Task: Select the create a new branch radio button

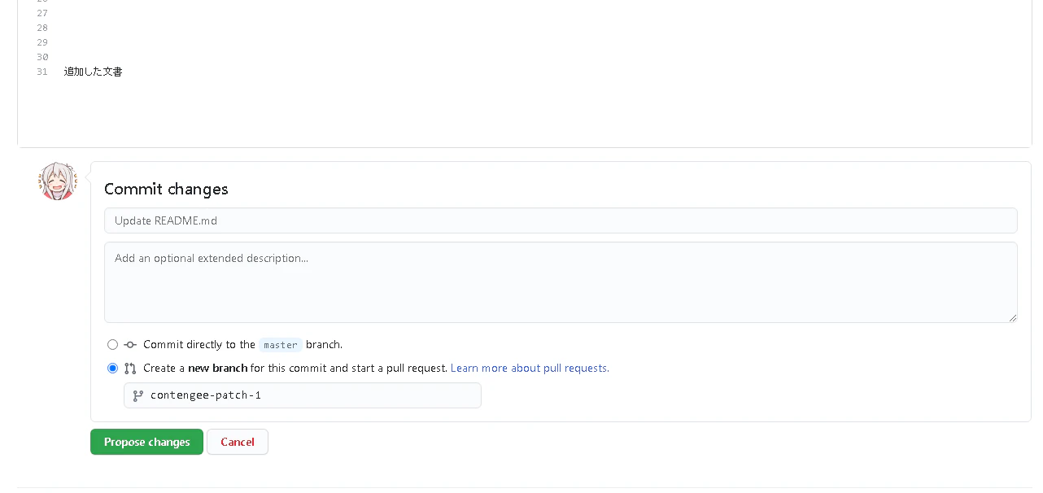Action: [x=112, y=369]
